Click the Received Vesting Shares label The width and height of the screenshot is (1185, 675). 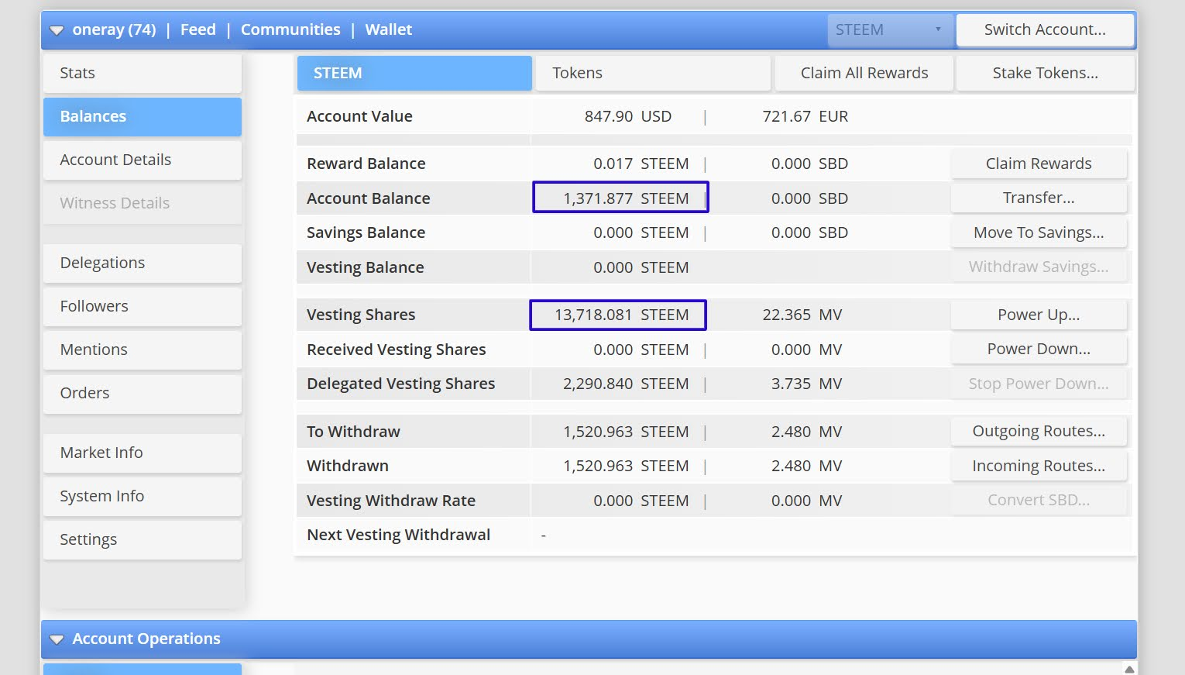[x=397, y=350]
